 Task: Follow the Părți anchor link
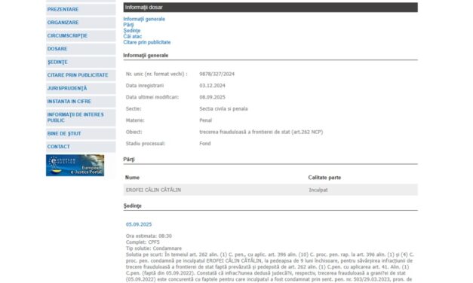(128, 25)
